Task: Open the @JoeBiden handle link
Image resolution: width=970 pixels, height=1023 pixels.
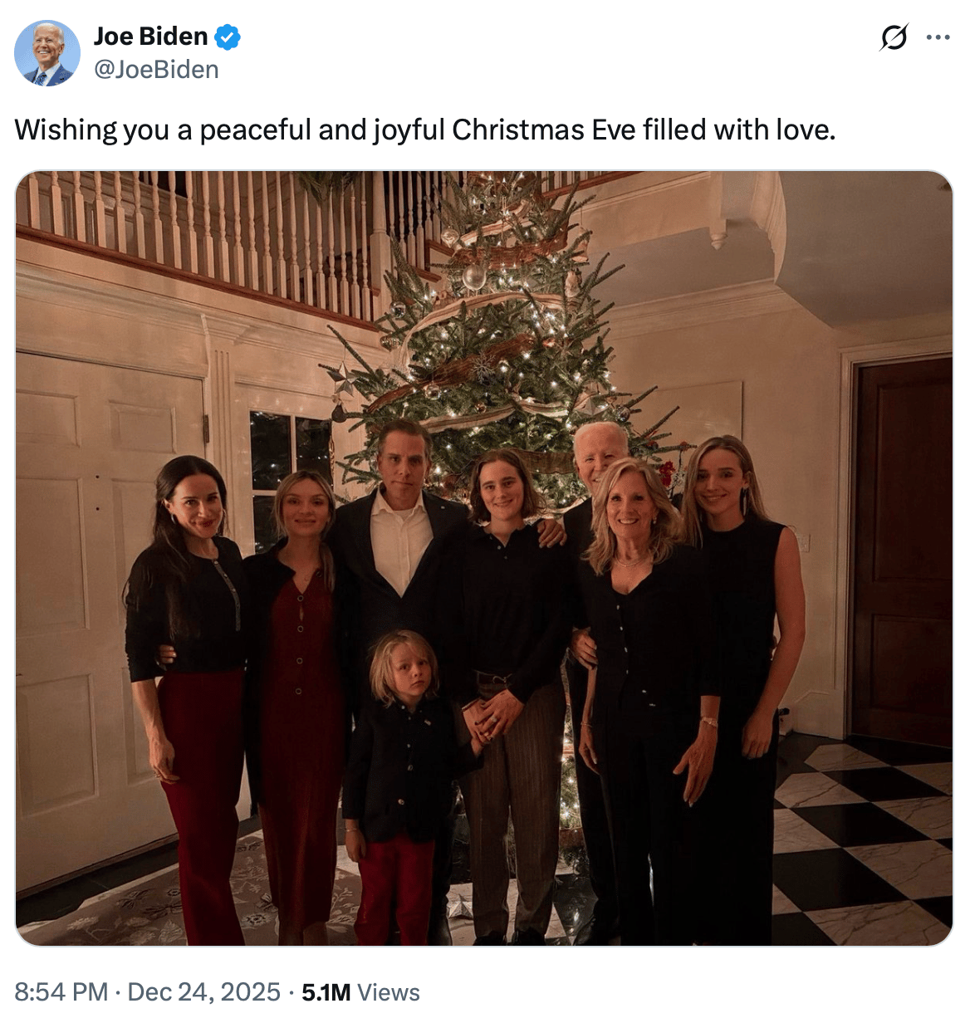Action: pos(156,70)
